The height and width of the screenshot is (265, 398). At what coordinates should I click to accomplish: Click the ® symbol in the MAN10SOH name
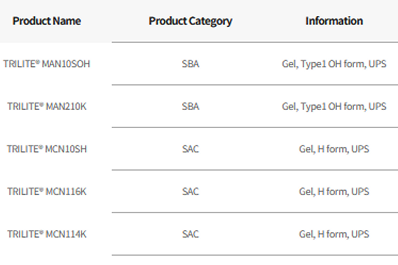38,62
